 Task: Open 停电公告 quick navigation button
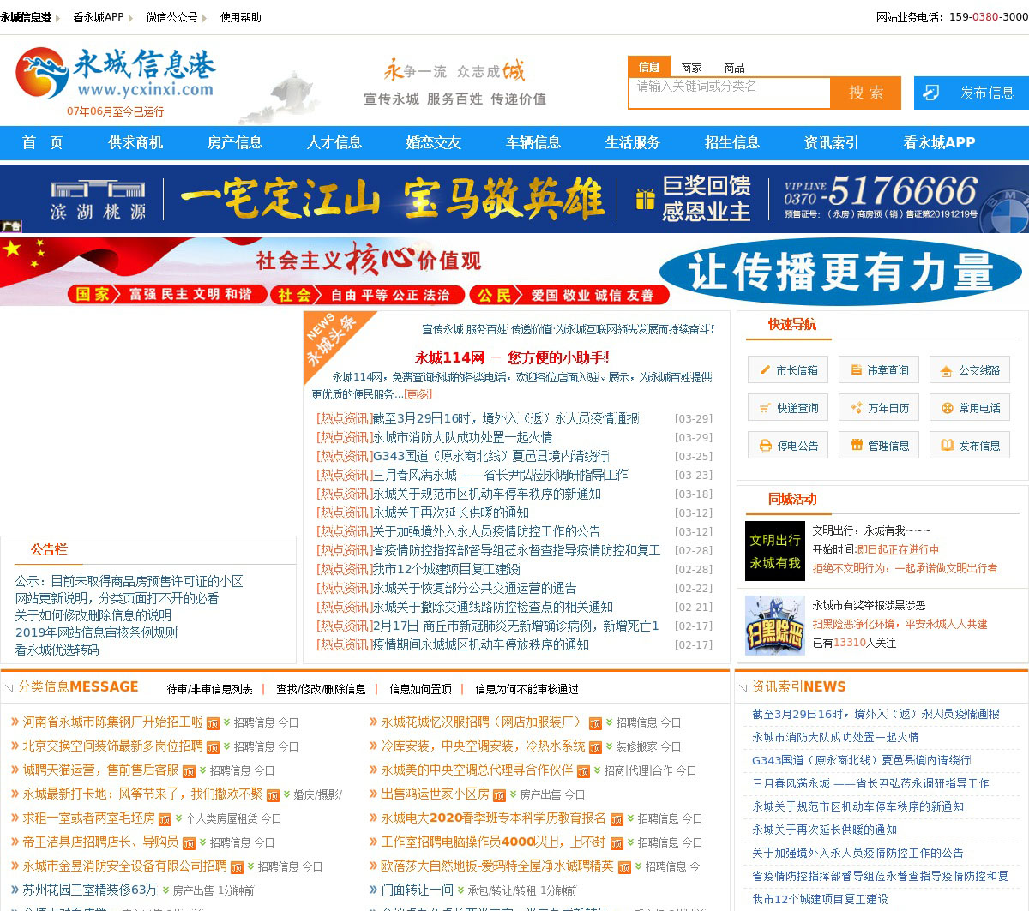788,446
